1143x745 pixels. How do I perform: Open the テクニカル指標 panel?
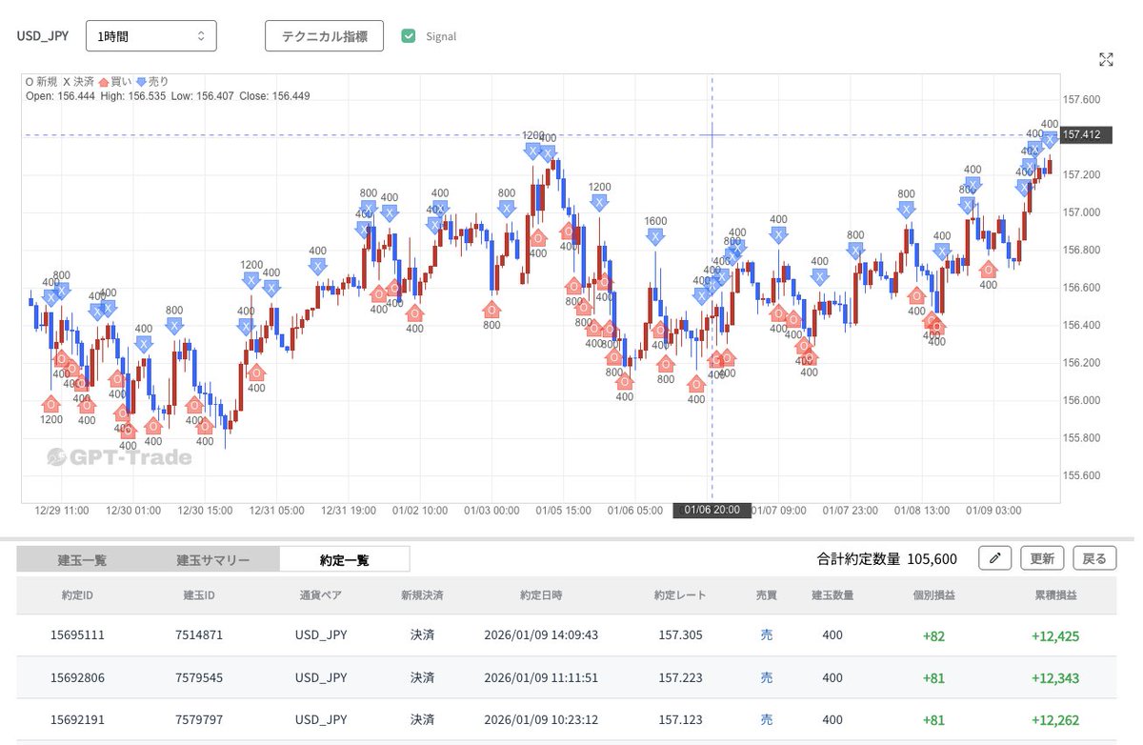324,35
